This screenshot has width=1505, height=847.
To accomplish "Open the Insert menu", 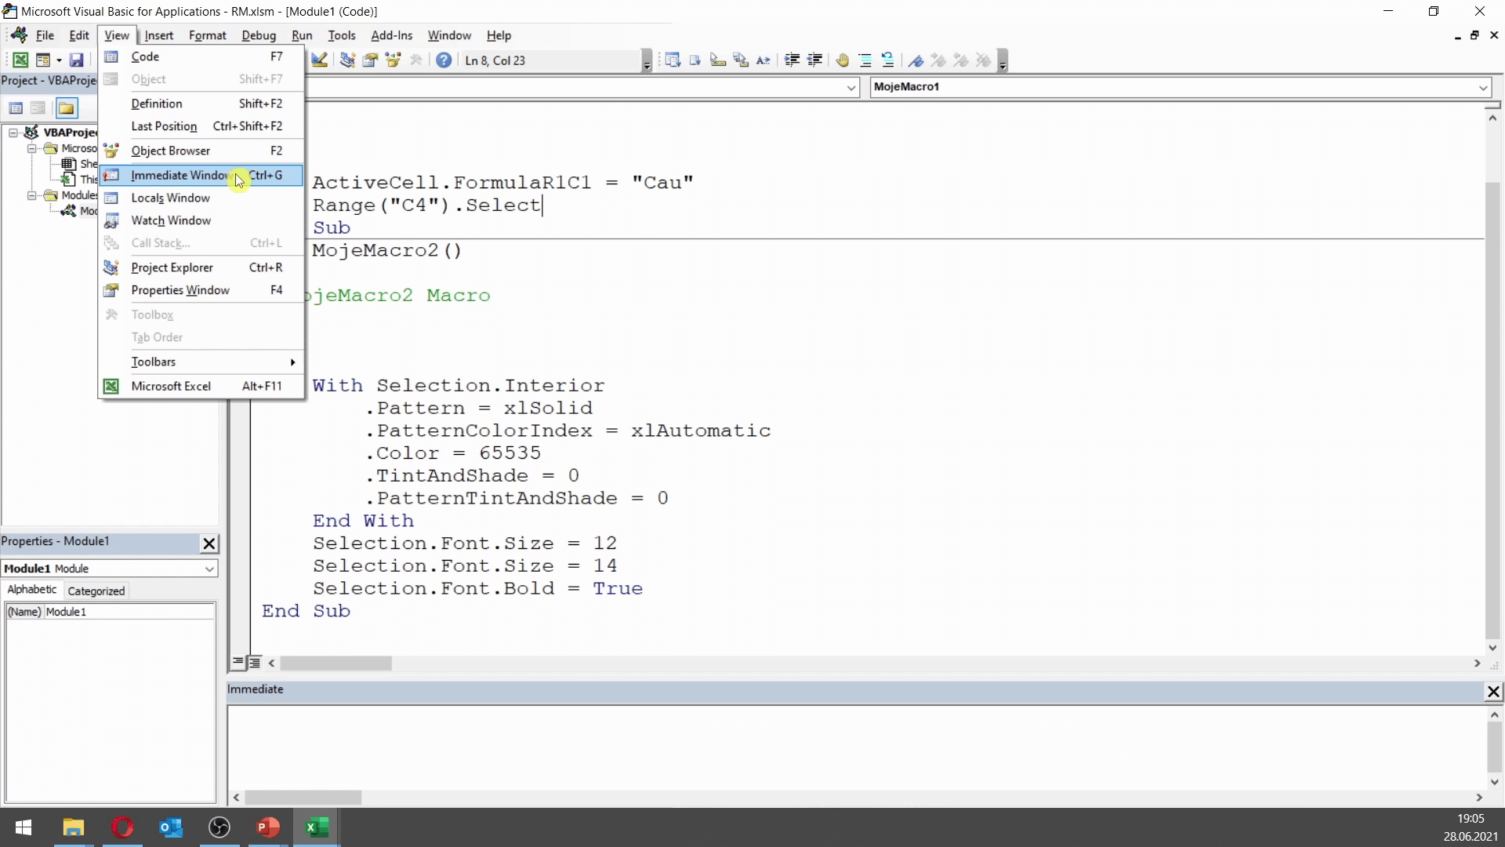I will 158,35.
